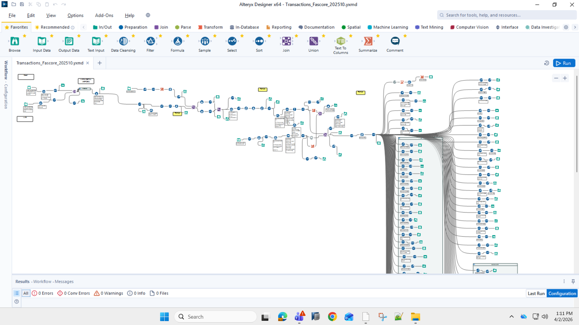This screenshot has width=579, height=325.
Task: Switch to the Transform tool category
Action: tap(210, 27)
